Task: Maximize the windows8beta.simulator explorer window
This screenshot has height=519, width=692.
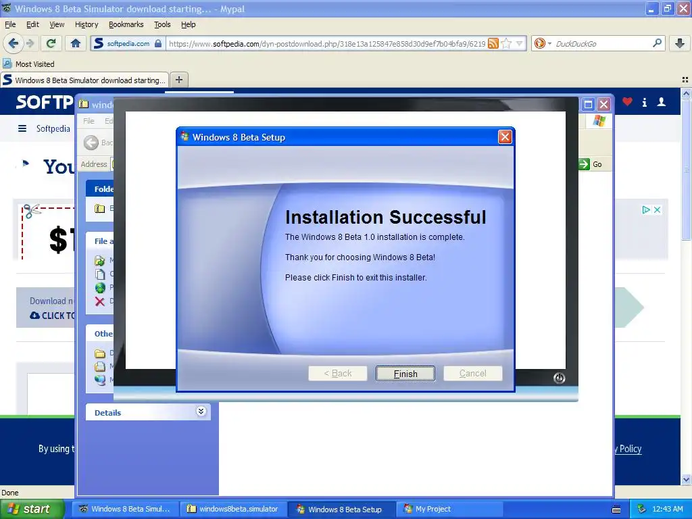Action: click(x=588, y=105)
